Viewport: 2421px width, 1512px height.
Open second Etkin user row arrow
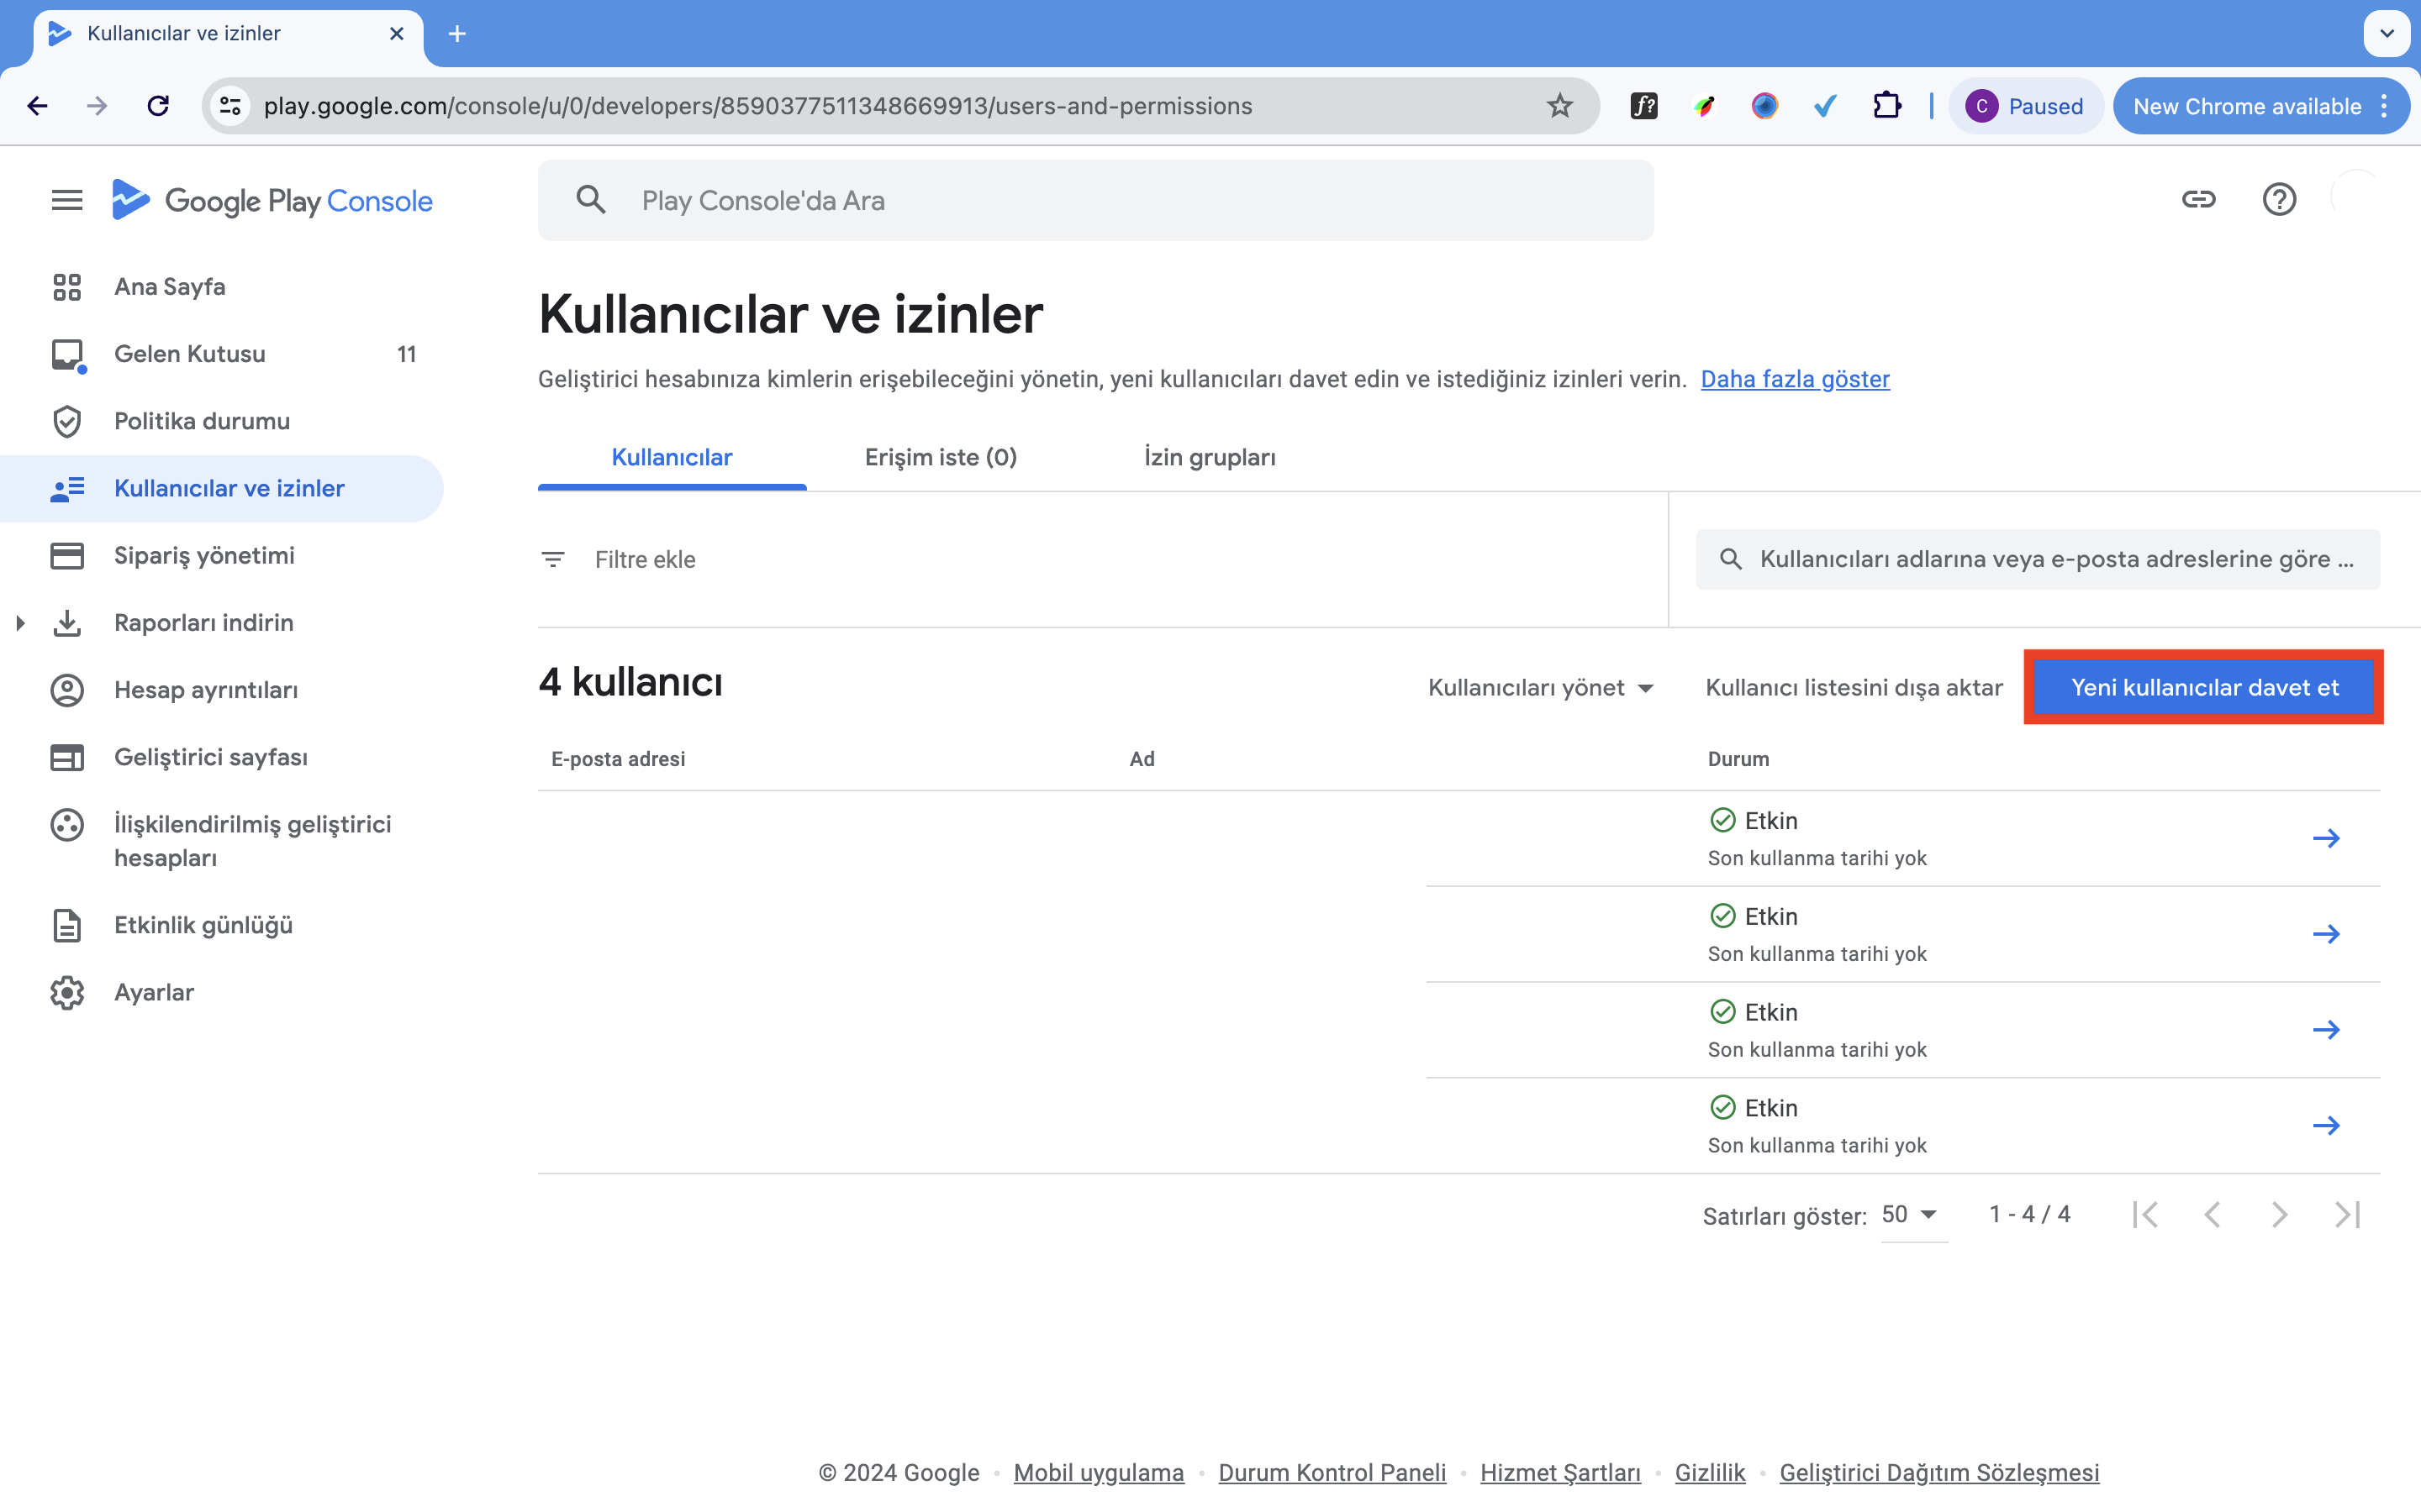(x=2326, y=934)
